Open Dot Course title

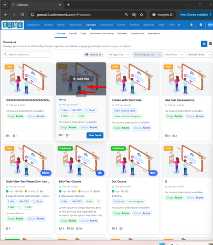119,181
